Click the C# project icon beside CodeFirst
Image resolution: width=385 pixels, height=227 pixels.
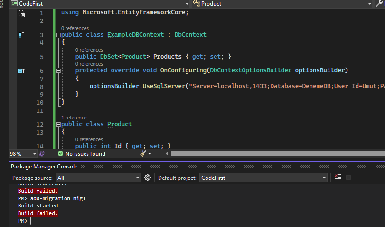point(14,4)
